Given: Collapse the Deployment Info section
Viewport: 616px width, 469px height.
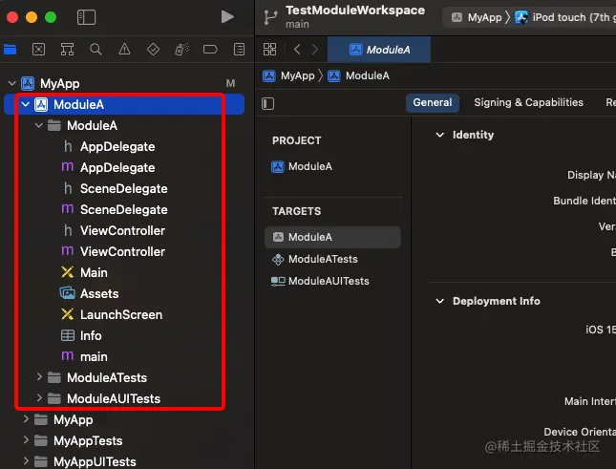Looking at the screenshot, I should click(x=440, y=301).
